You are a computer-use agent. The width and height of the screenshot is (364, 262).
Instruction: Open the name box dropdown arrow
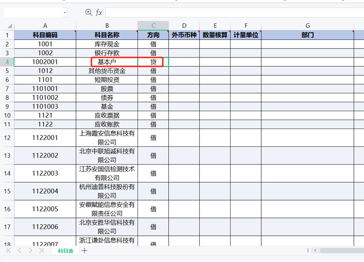(x=65, y=13)
